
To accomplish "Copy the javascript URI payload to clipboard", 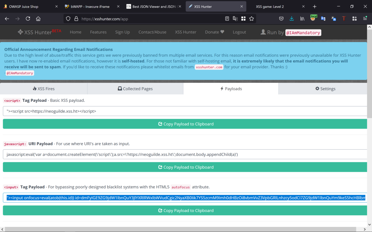I will click(185, 167).
